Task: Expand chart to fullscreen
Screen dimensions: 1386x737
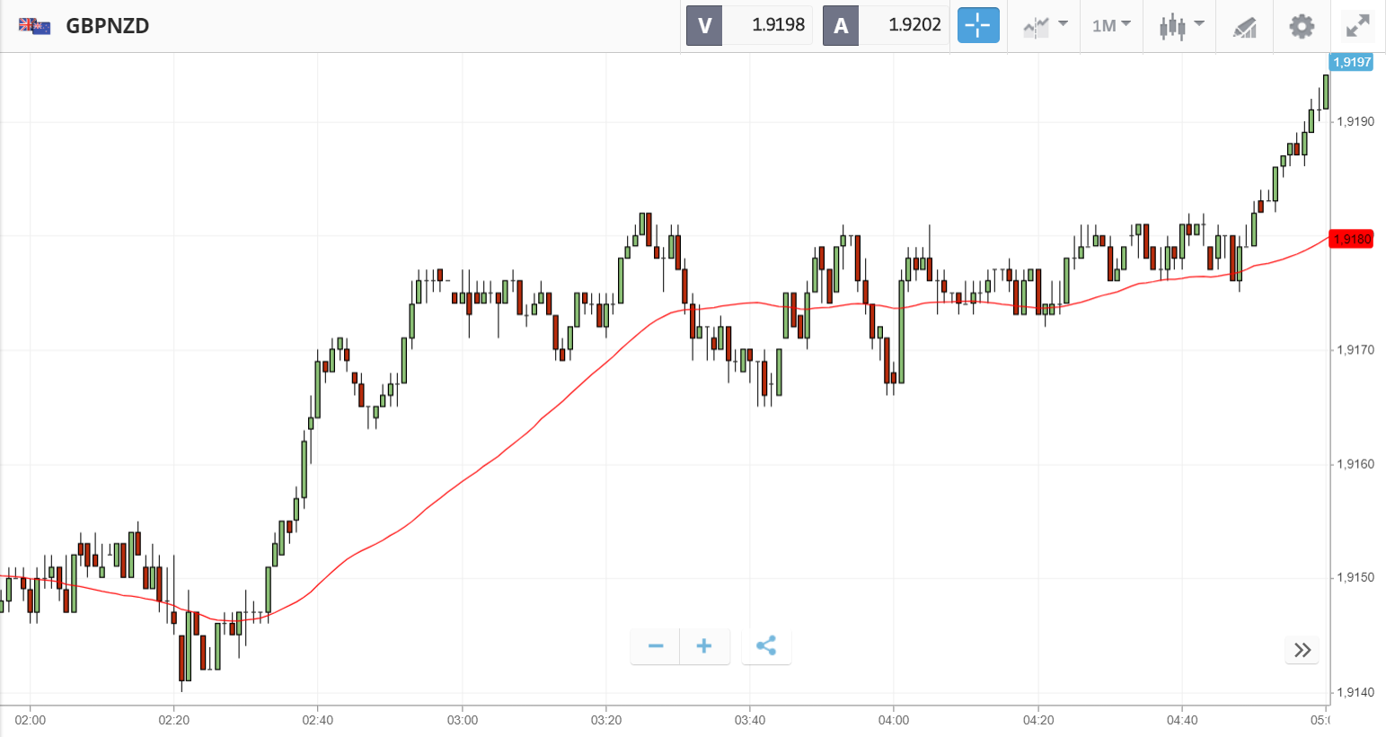Action: pos(1357,26)
